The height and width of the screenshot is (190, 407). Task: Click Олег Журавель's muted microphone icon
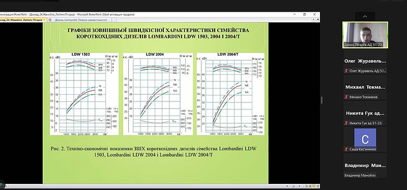pyautogui.click(x=346, y=71)
